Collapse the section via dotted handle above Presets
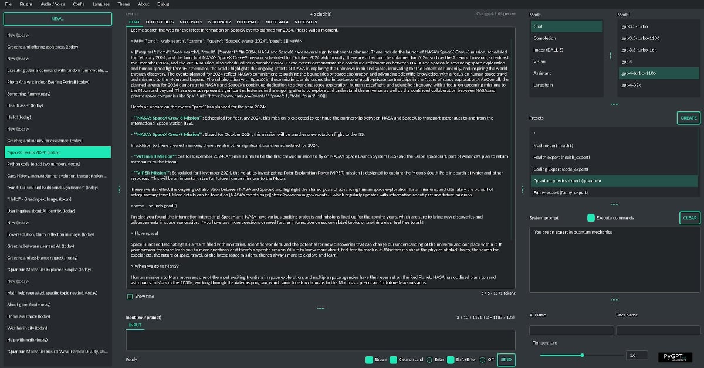This screenshot has width=704, height=368. coord(614,104)
